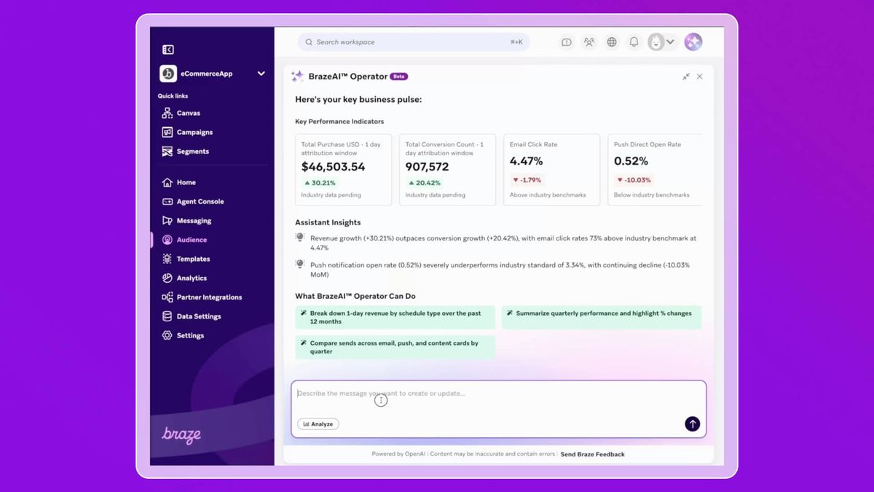Open the Partner Integrations section
The height and width of the screenshot is (492, 874).
(x=208, y=297)
